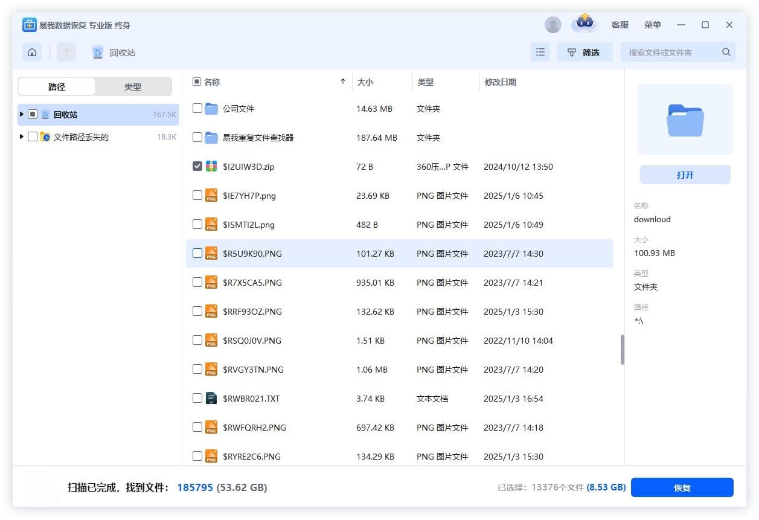Sort by the 修改日期 column header
The image size is (759, 520).
pyautogui.click(x=501, y=82)
